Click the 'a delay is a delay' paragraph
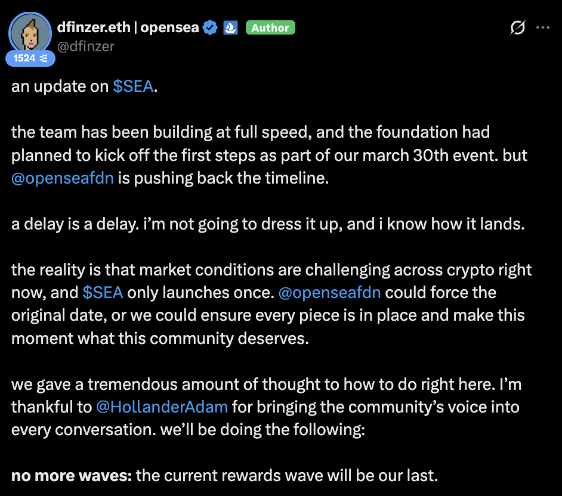 tap(268, 224)
